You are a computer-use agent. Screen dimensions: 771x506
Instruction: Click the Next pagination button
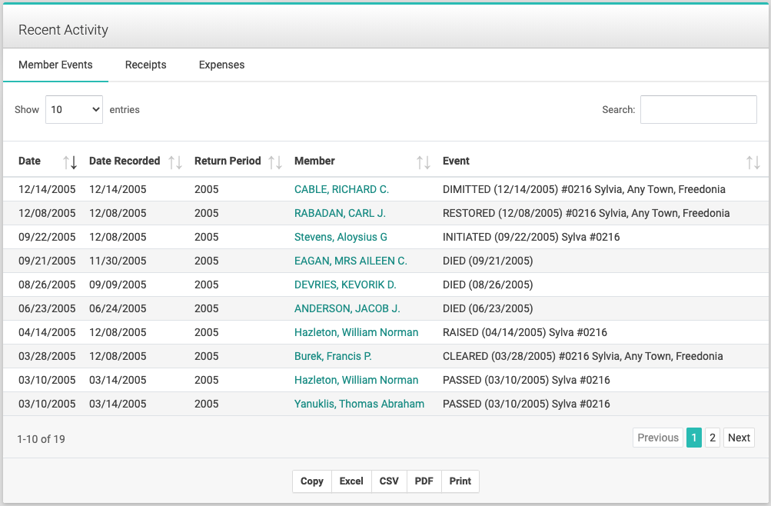[739, 438]
